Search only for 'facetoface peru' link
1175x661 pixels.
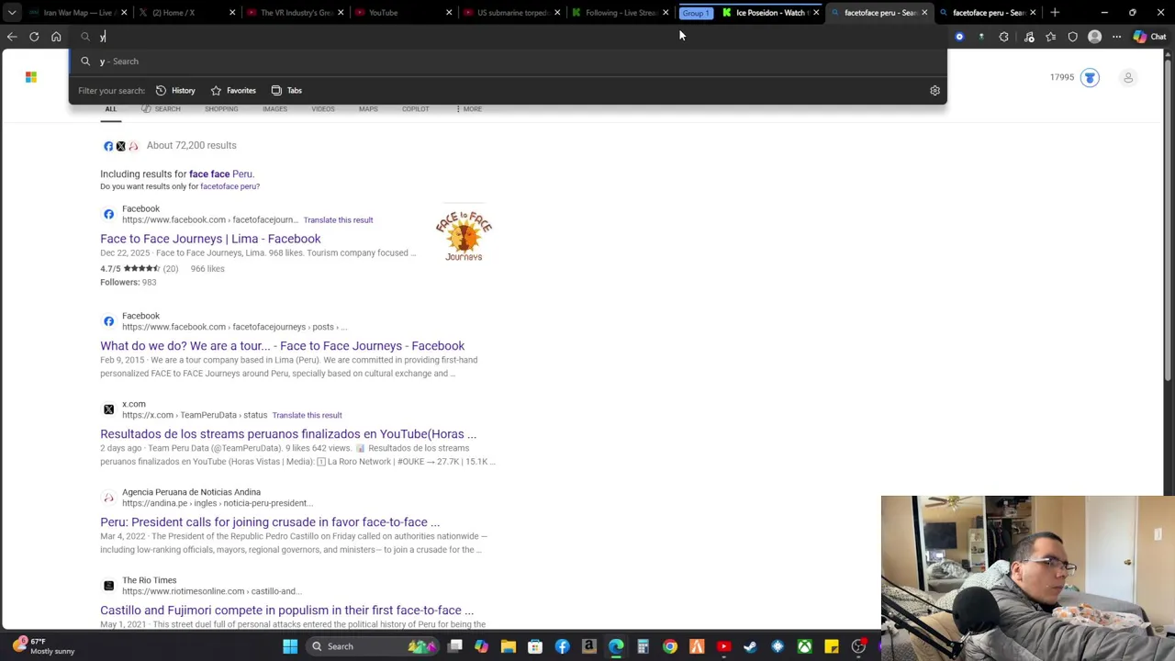point(229,186)
